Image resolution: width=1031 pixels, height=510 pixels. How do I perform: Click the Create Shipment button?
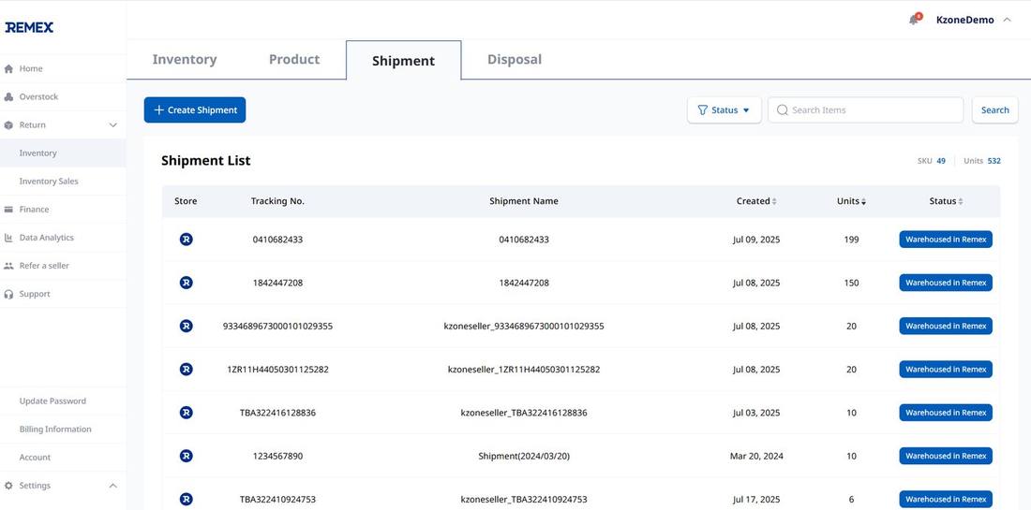point(195,110)
